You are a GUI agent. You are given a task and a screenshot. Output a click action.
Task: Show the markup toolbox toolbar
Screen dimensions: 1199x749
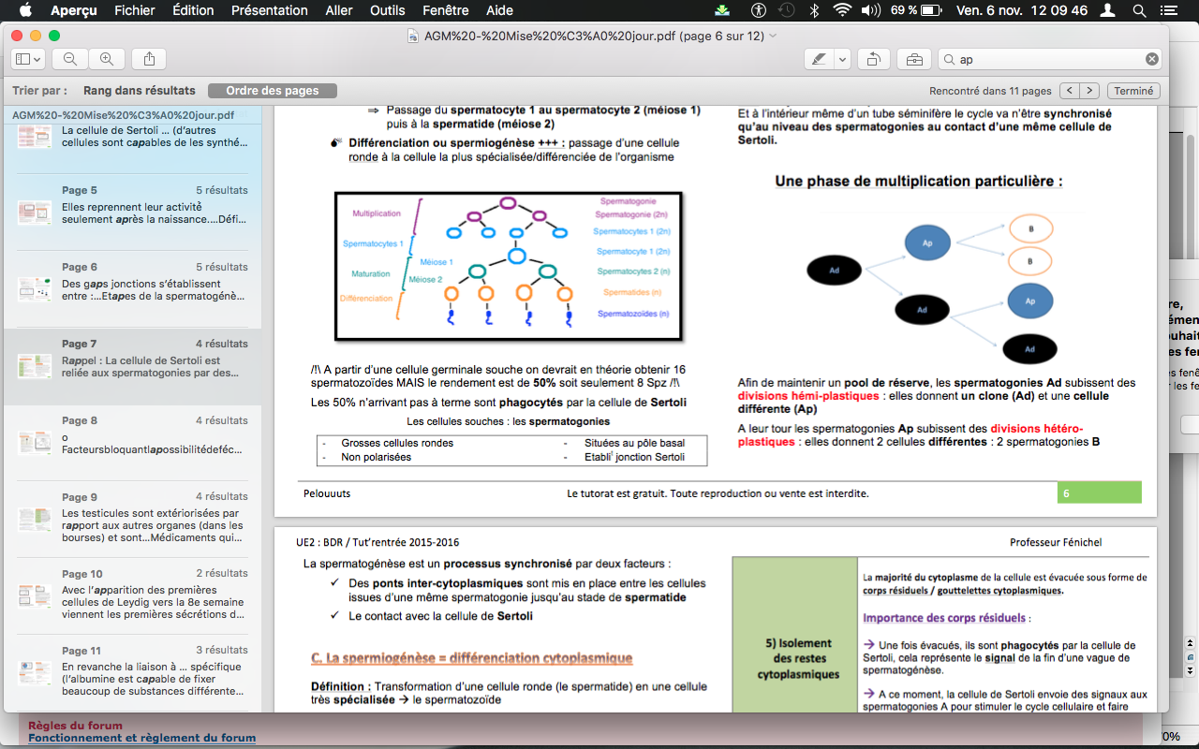tap(912, 59)
